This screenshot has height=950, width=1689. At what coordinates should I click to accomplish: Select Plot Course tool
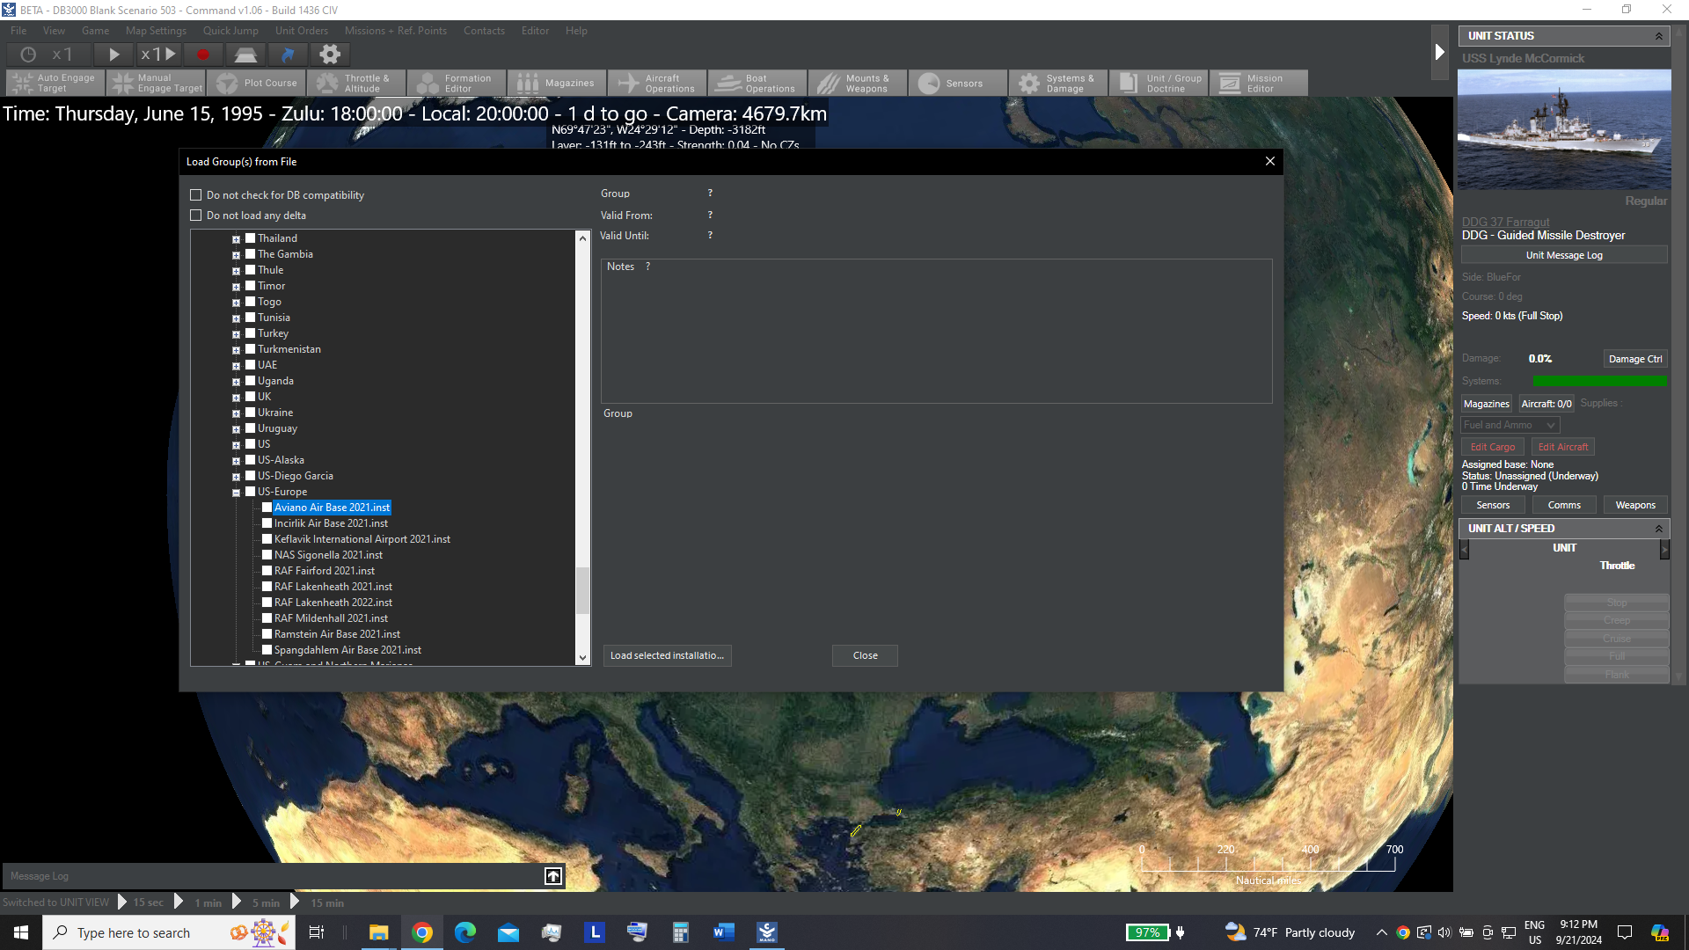[x=256, y=83]
